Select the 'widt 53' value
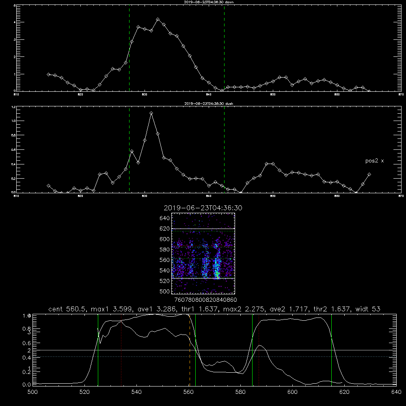406x406 pixels. (368, 309)
